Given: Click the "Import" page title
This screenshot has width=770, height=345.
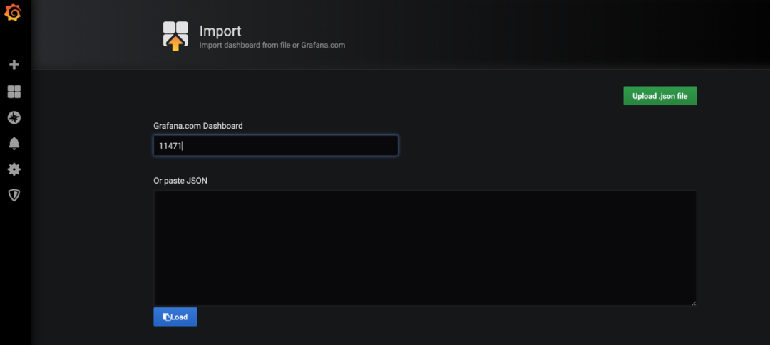Looking at the screenshot, I should tap(220, 31).
